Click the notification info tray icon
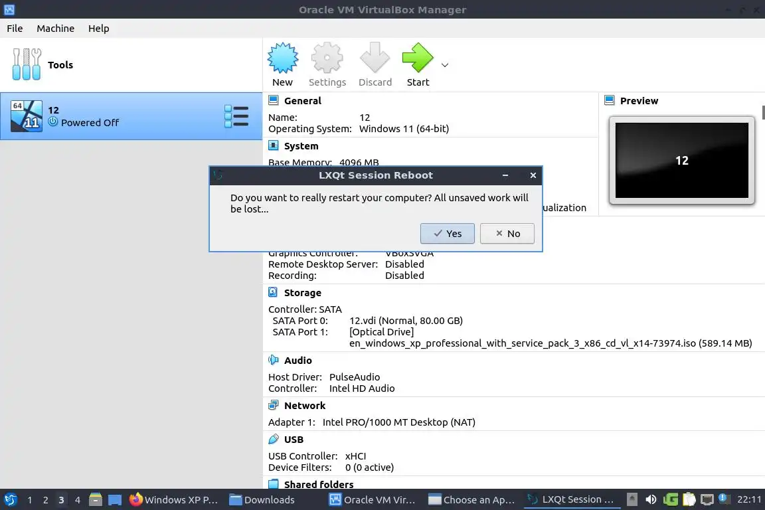Image resolution: width=765 pixels, height=510 pixels. point(724,499)
